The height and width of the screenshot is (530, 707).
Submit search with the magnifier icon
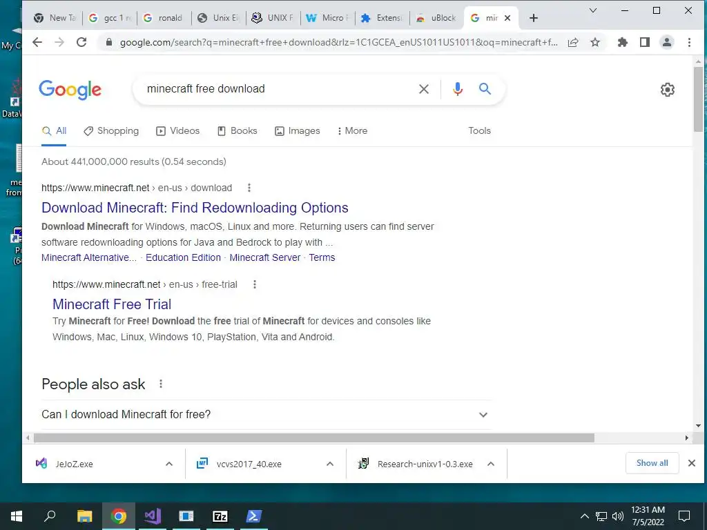click(485, 89)
